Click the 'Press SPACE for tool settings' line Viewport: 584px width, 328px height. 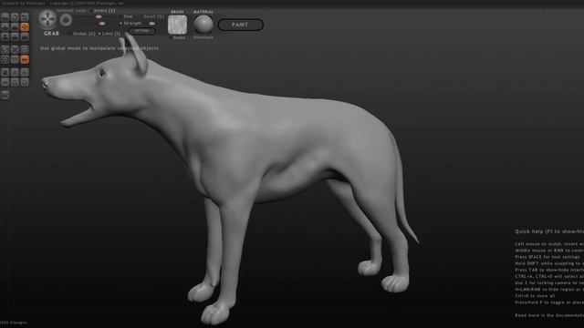click(547, 257)
